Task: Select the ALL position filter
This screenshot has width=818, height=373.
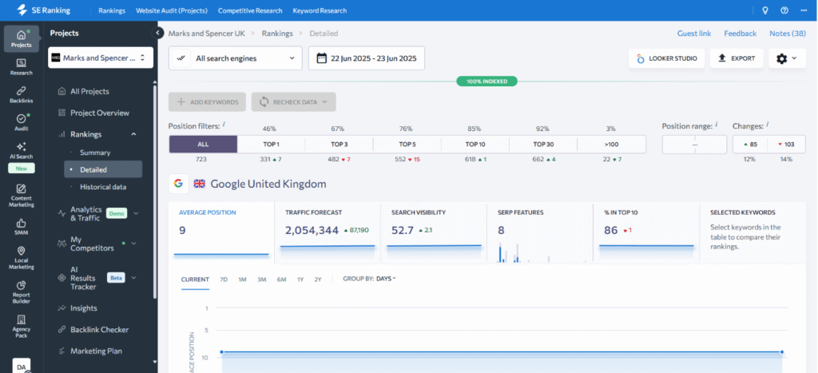Action: click(x=204, y=145)
